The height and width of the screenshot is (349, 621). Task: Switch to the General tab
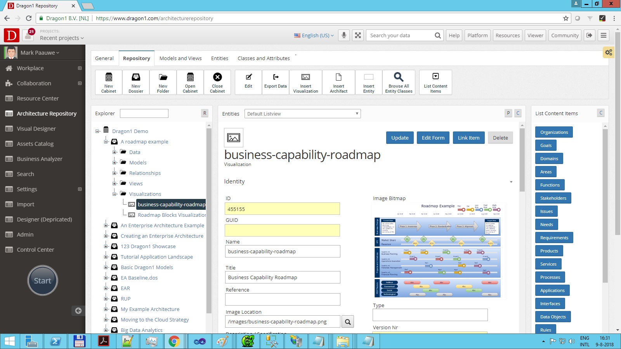click(x=104, y=58)
